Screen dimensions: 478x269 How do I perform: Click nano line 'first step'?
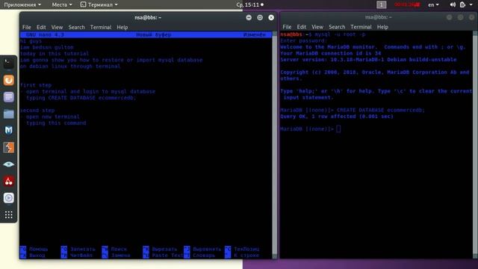point(36,85)
